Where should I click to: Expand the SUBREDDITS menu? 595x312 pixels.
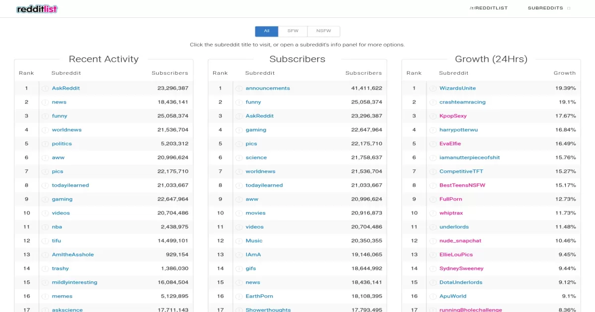click(x=549, y=8)
